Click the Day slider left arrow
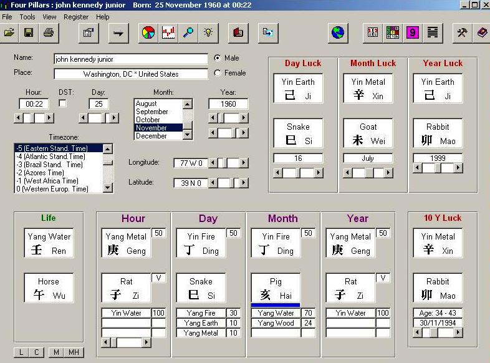490x363 pixels. click(83, 118)
